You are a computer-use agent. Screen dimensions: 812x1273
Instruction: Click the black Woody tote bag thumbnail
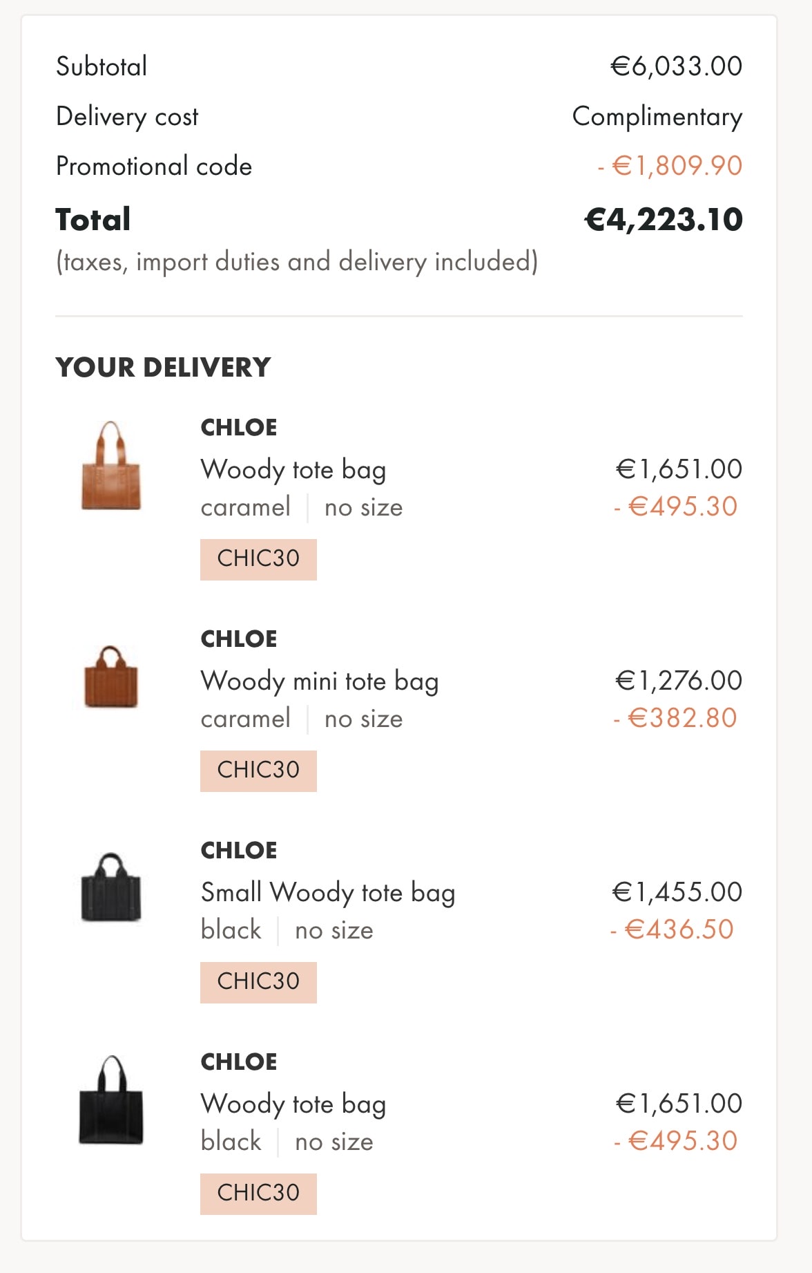click(x=111, y=1101)
